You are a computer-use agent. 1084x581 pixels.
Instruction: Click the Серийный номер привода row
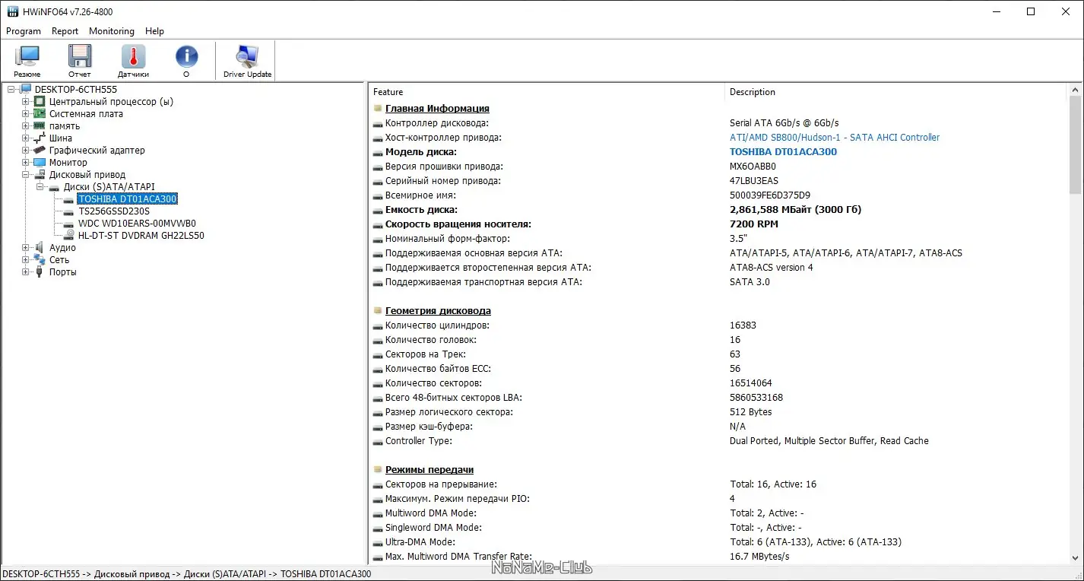point(719,181)
